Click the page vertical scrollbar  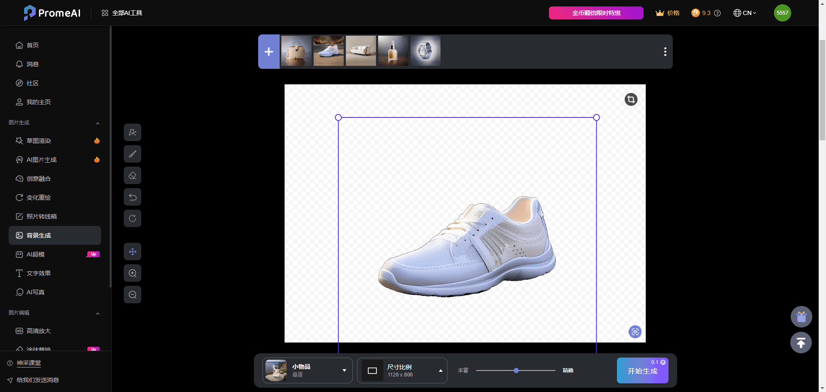(x=822, y=90)
